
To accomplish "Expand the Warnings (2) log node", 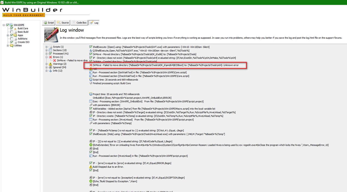I will click(47, 64).
